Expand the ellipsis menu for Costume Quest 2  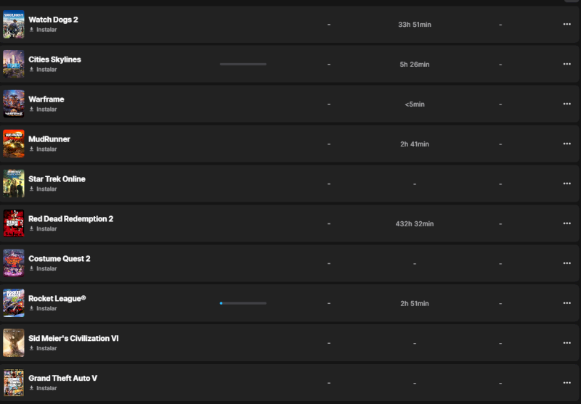(x=566, y=264)
